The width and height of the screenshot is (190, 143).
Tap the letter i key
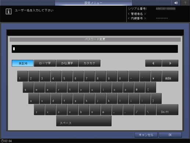[106, 87]
